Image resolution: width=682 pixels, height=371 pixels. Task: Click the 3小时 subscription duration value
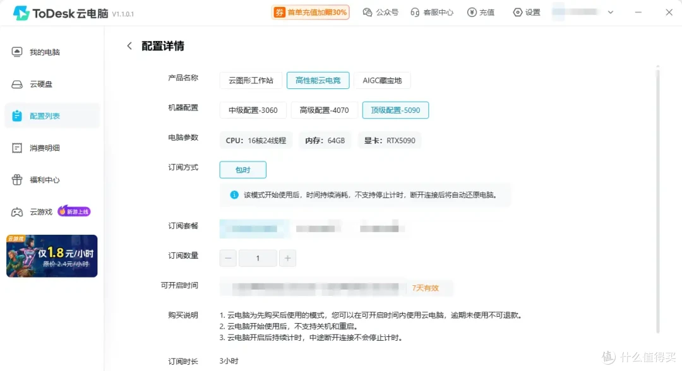(229, 361)
